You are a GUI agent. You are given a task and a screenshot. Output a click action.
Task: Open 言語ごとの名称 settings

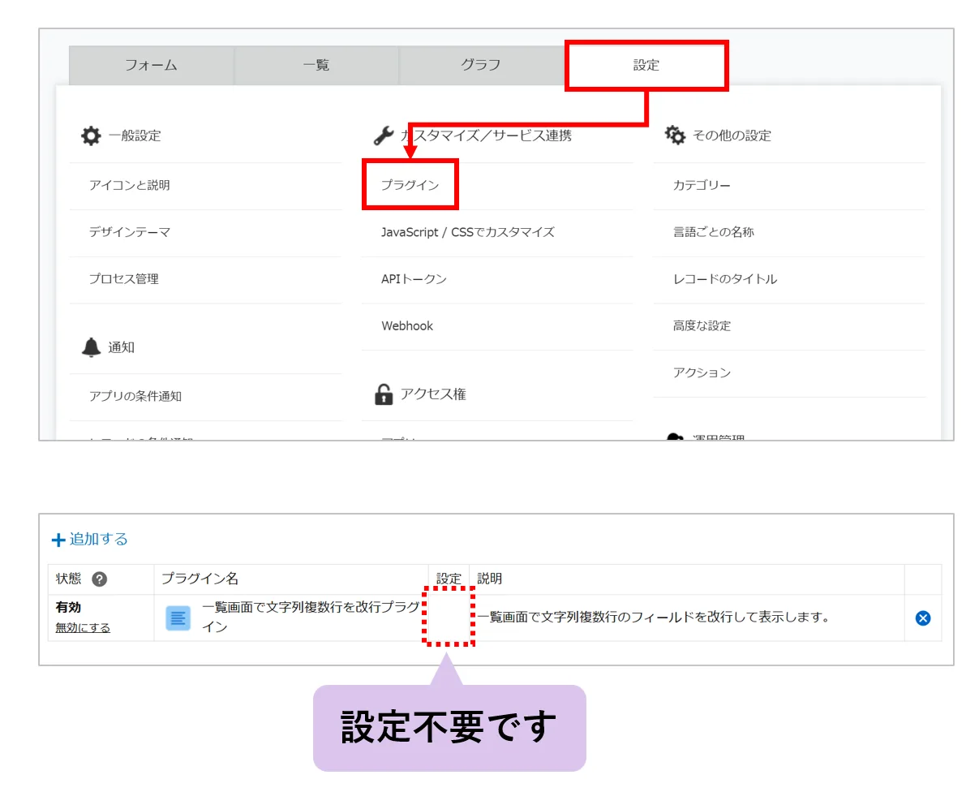pos(714,232)
